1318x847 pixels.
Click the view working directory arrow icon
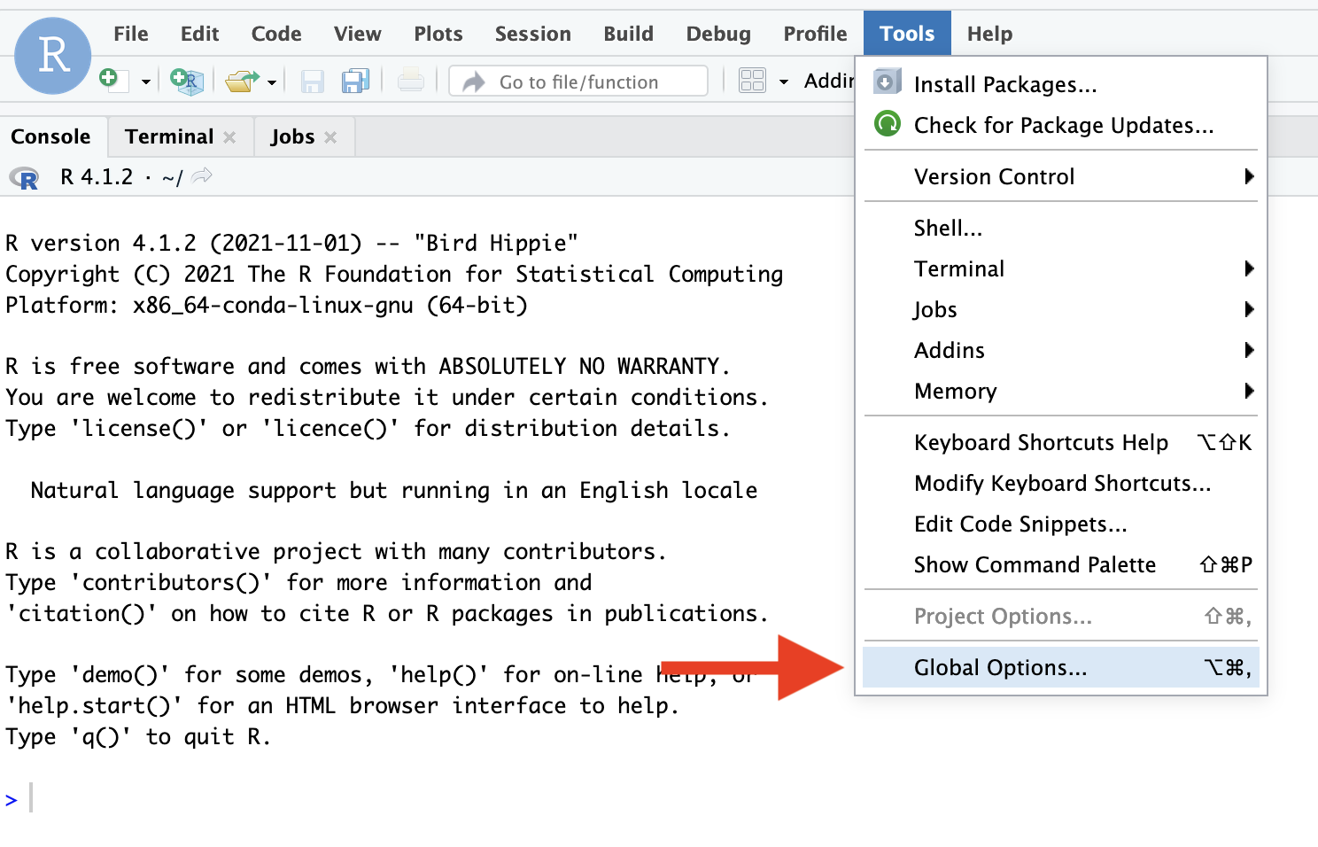[202, 175]
